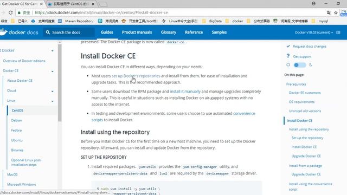
Task: Click the moon icon for night mode
Action: pos(311,65)
